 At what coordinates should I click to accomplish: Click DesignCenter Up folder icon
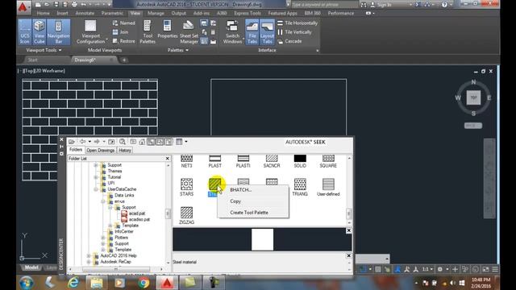click(x=111, y=142)
